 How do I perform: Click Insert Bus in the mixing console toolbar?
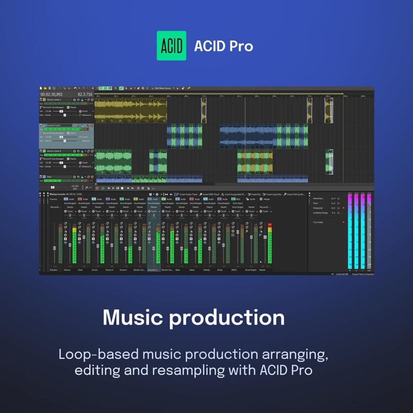pos(255,194)
